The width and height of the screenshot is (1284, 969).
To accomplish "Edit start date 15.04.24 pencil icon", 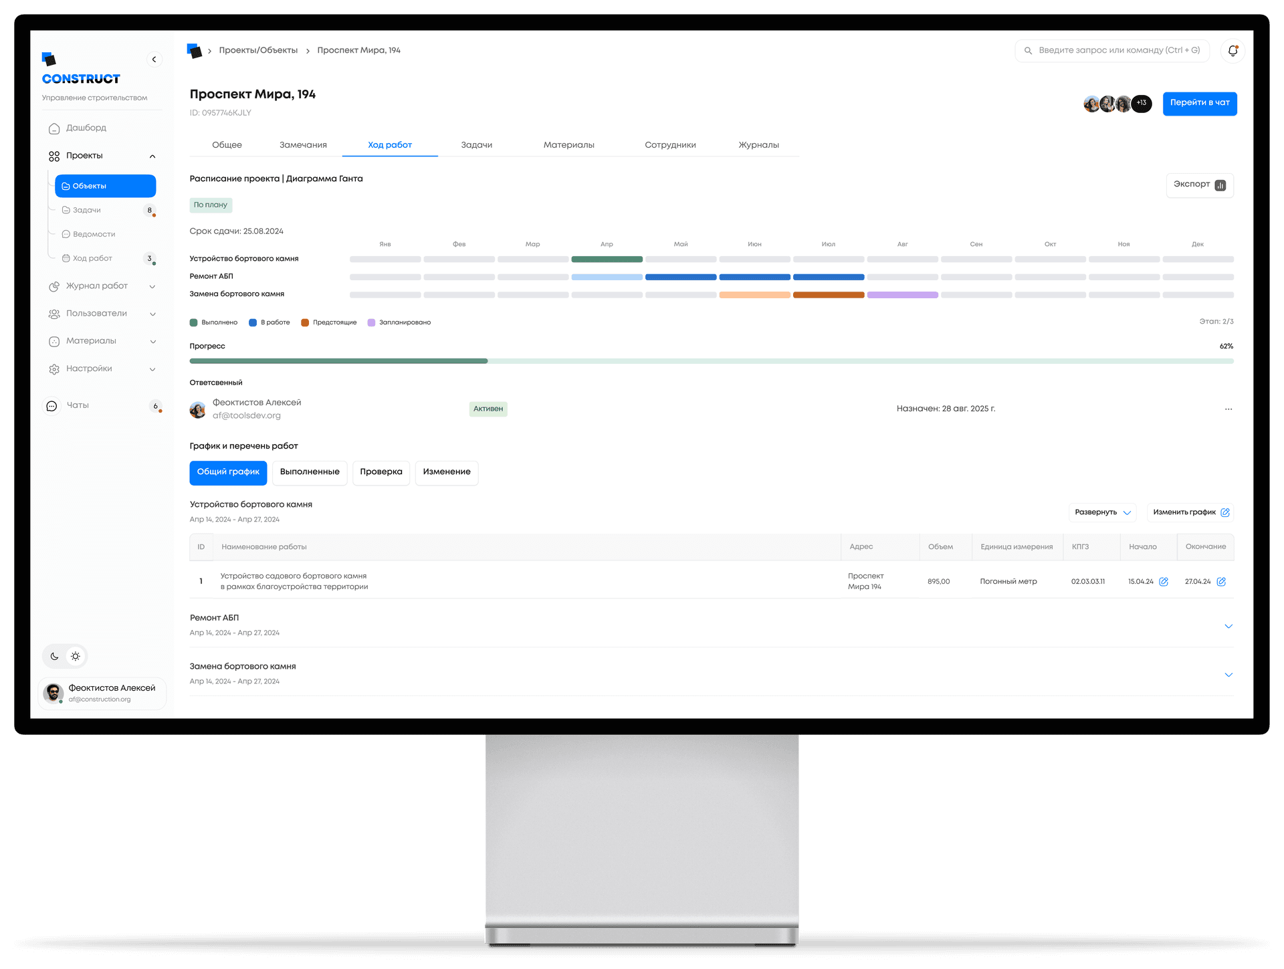I will tap(1164, 582).
